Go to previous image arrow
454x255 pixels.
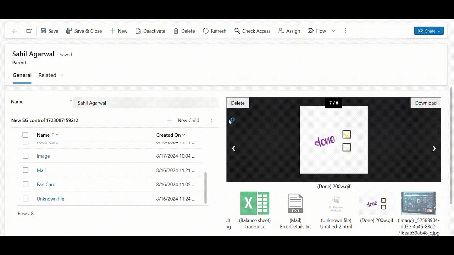(x=234, y=149)
